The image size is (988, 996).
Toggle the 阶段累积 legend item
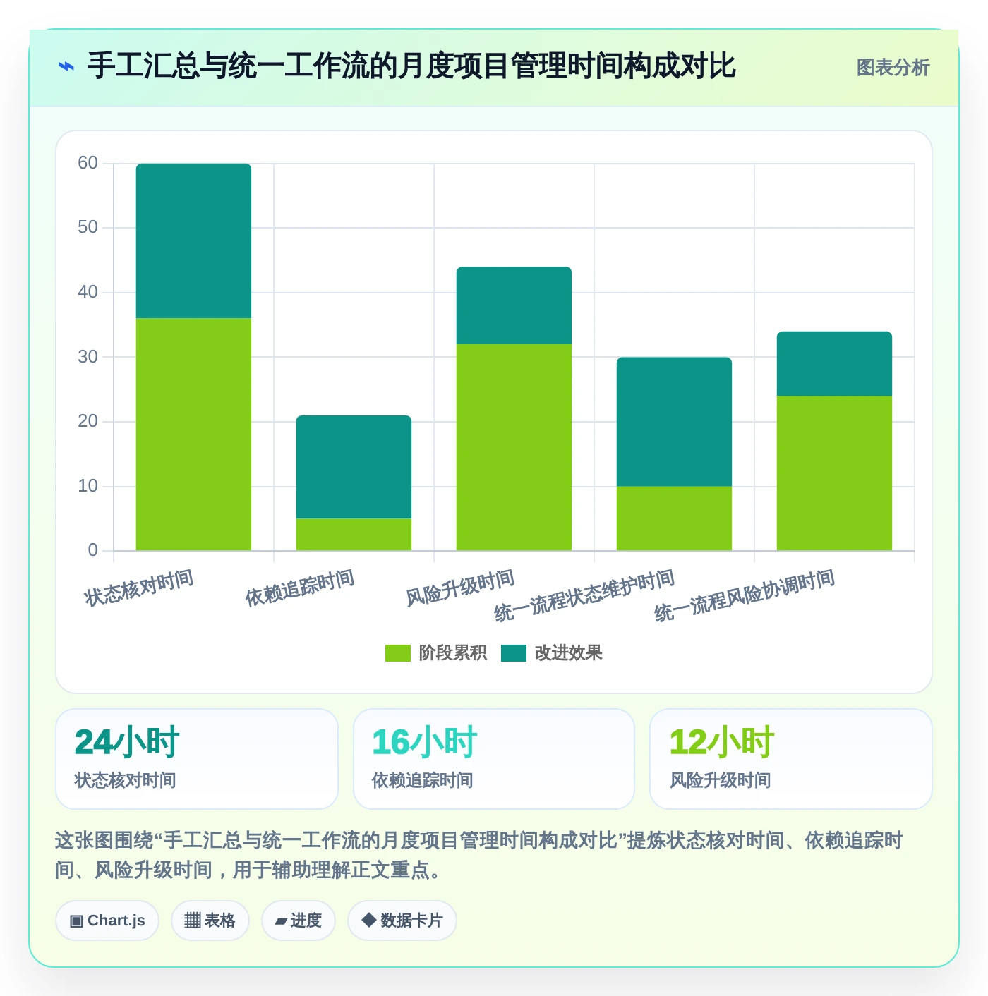click(x=436, y=653)
